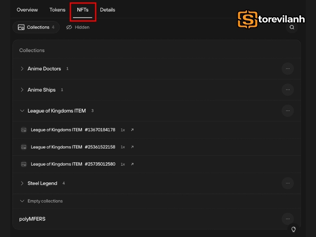
Task: Open the Tokens tab
Action: [x=57, y=9]
